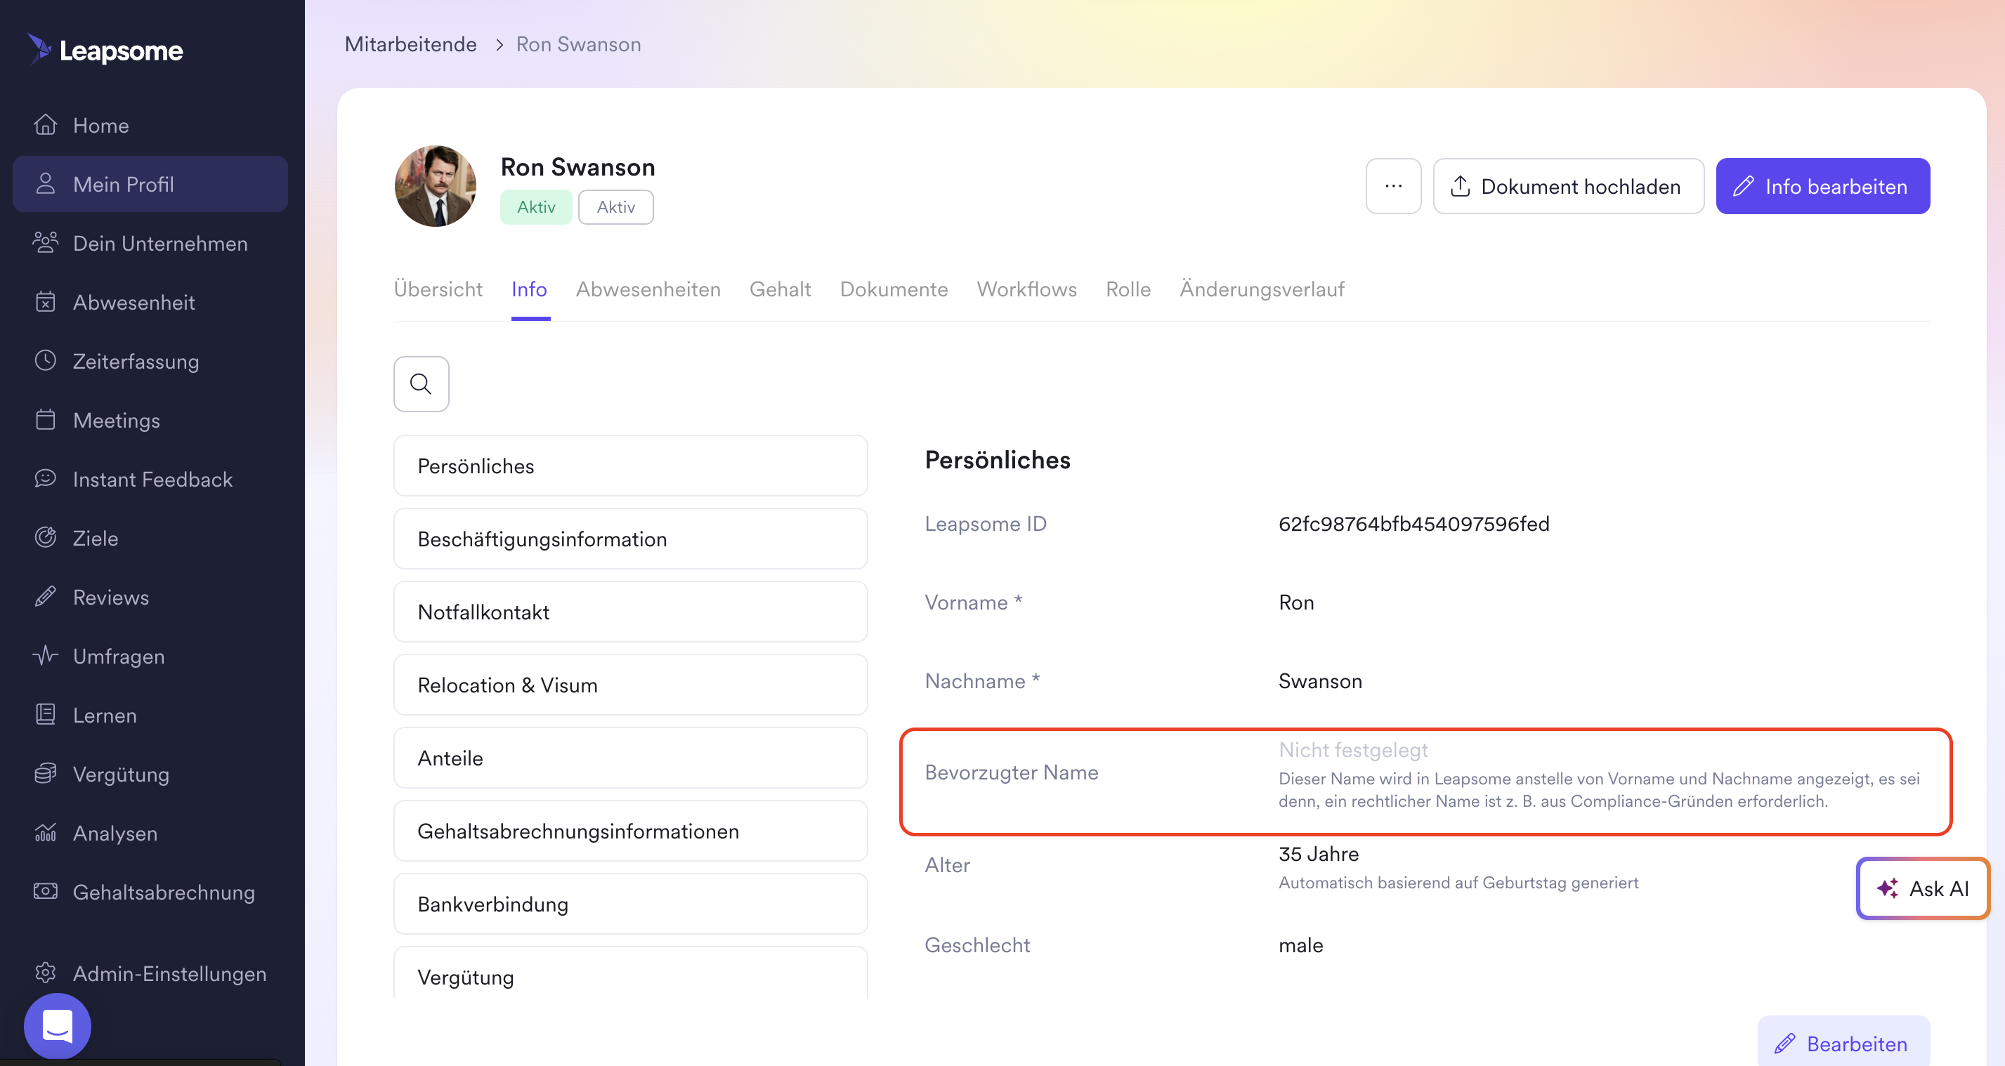Screen dimensions: 2005x1066
Task: Click Ron Swanson's profile photo
Action: pyautogui.click(x=435, y=186)
